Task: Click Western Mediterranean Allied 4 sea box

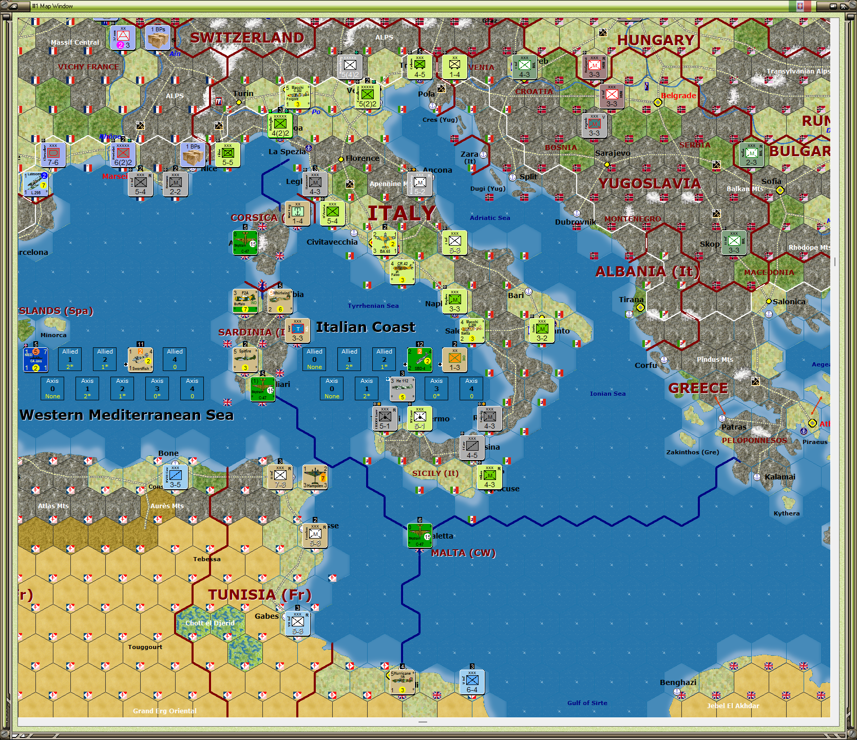Action: [175, 359]
